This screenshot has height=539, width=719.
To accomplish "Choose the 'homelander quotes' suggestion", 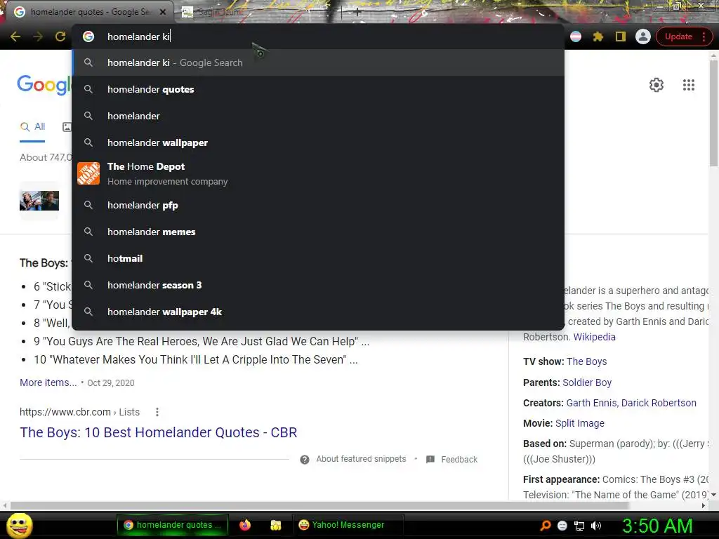I will click(x=318, y=89).
